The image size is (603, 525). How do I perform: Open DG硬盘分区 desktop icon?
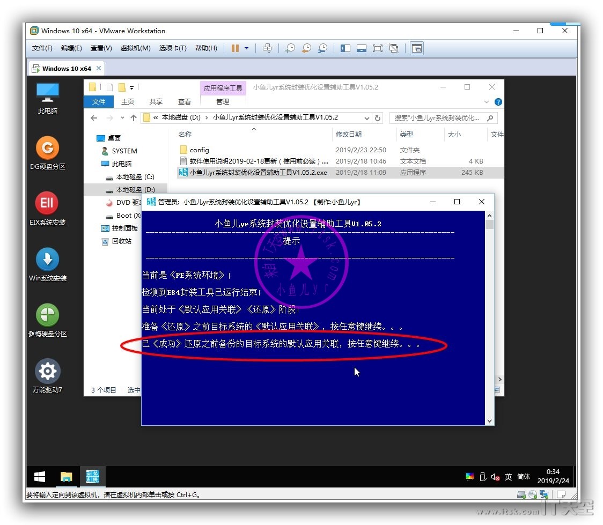48,153
